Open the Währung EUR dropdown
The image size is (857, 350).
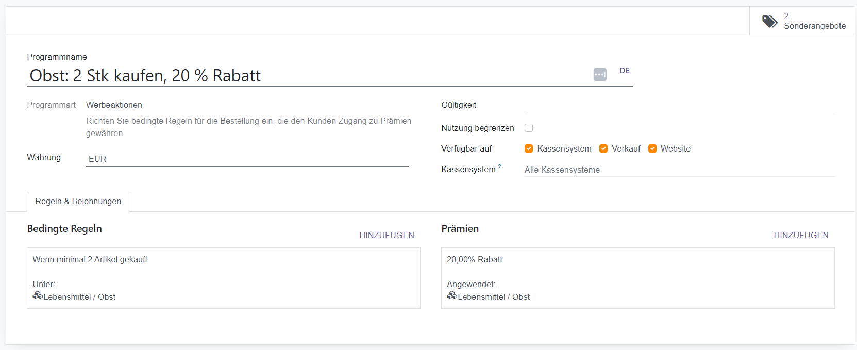pos(247,159)
